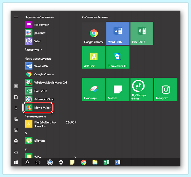Click the Windows Start button
This screenshot has width=191, height=177.
[x=16, y=162]
